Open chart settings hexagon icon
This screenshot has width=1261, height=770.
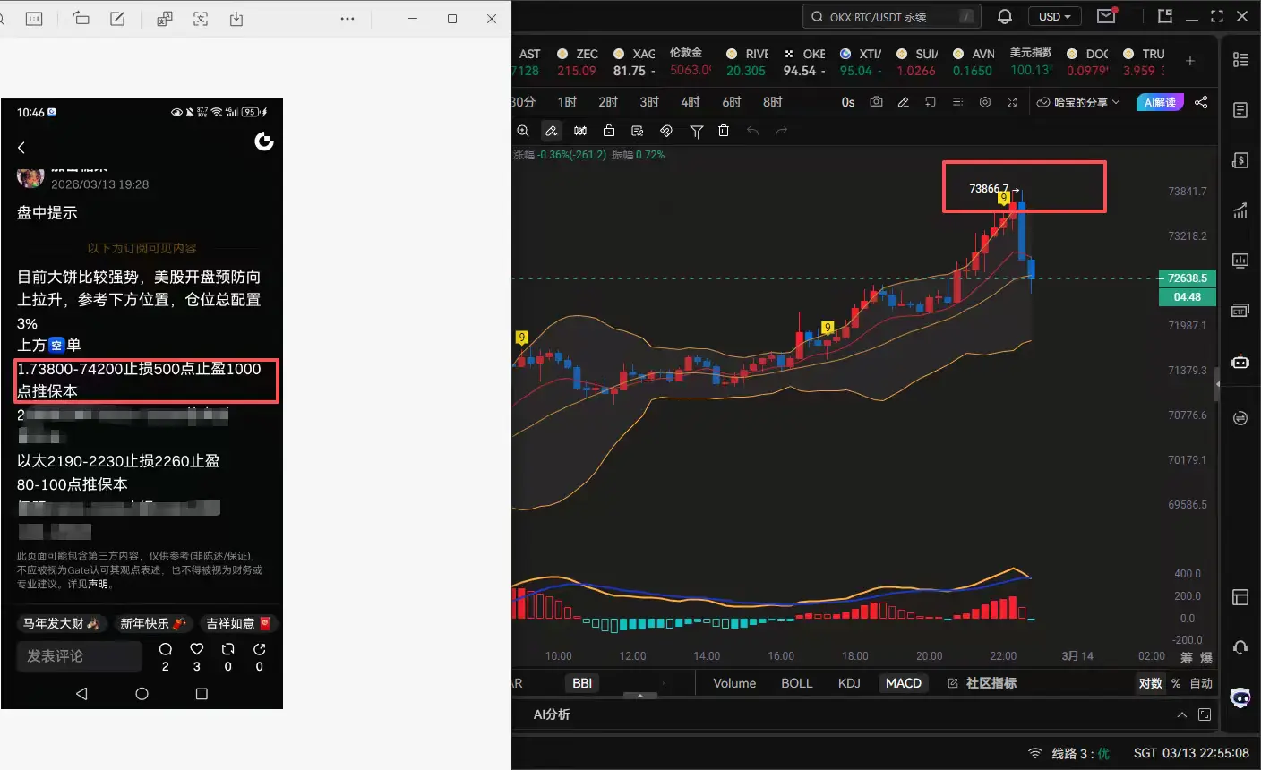[985, 102]
